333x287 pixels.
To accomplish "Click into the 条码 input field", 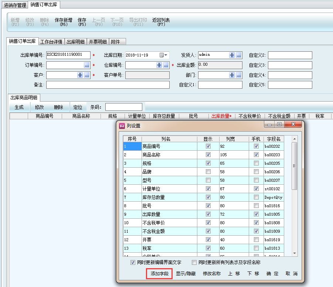I will point(123,107).
